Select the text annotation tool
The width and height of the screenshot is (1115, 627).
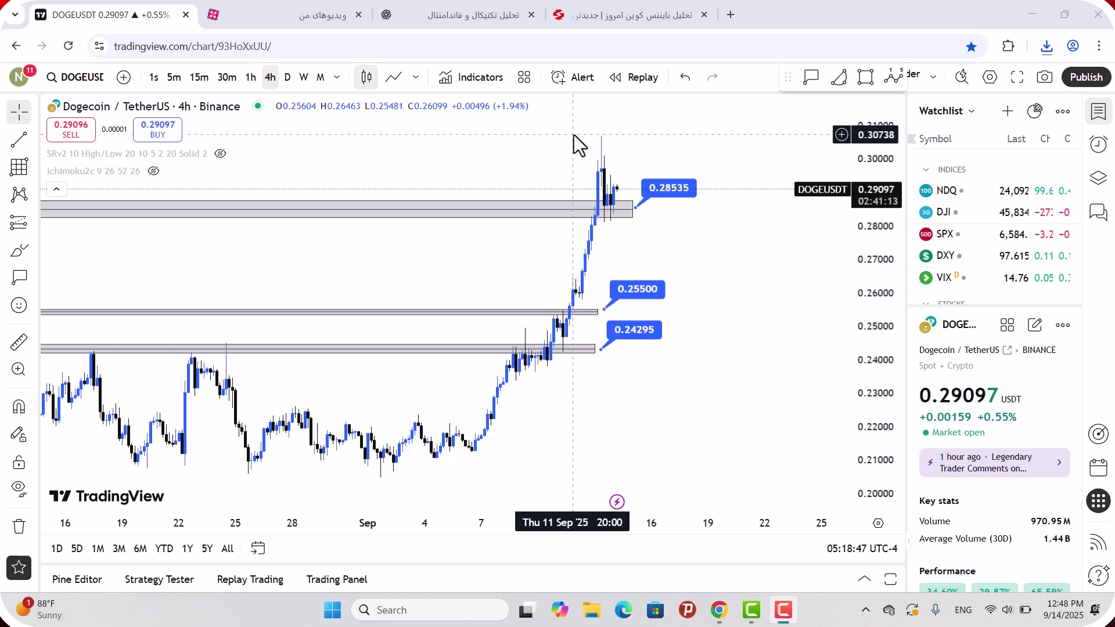pos(19,278)
